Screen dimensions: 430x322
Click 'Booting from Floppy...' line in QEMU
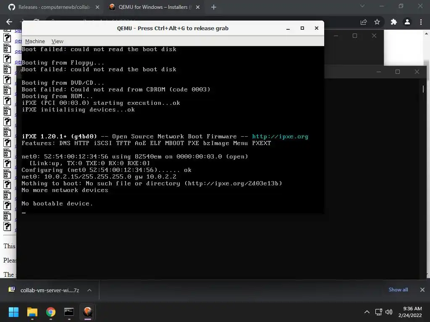pos(63,63)
